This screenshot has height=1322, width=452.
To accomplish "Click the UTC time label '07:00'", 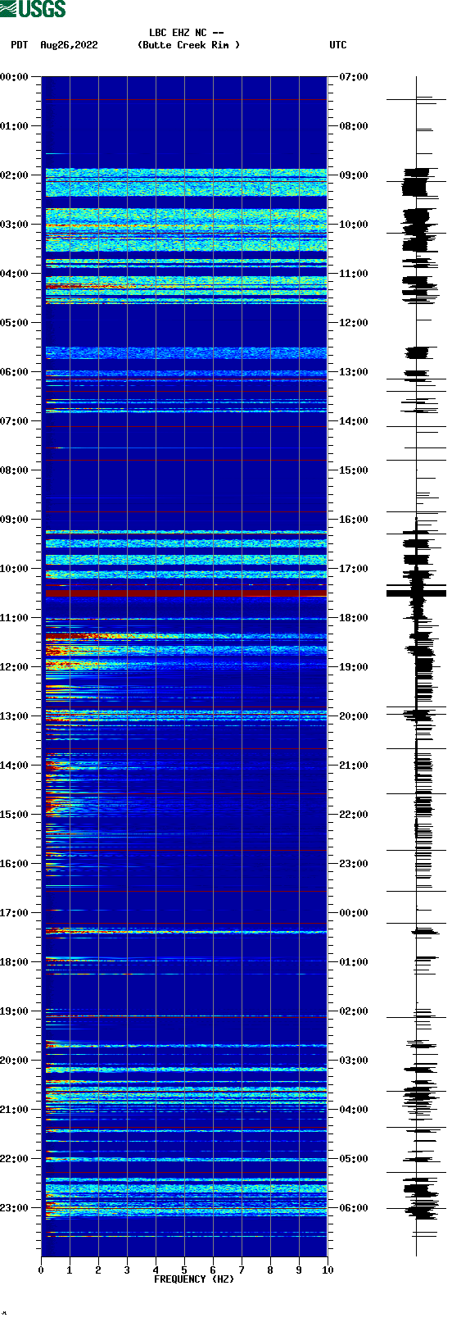I will pyautogui.click(x=354, y=77).
